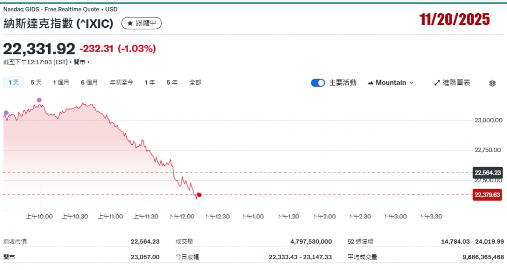Show the 6個月 chart range
The width and height of the screenshot is (507, 270).
click(x=89, y=82)
